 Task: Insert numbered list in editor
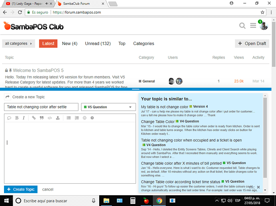click(77, 118)
